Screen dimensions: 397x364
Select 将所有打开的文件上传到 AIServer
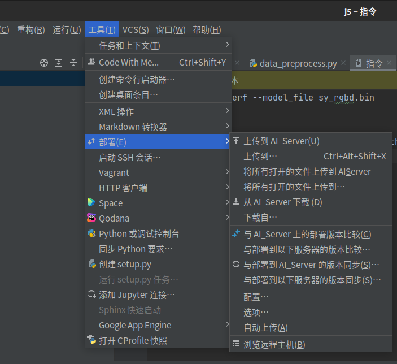click(311, 172)
